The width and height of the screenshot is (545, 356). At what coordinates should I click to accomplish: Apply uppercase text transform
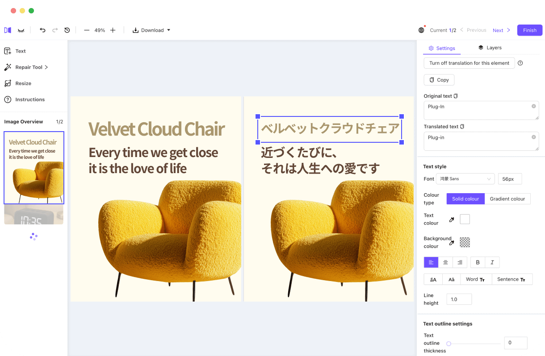click(433, 279)
